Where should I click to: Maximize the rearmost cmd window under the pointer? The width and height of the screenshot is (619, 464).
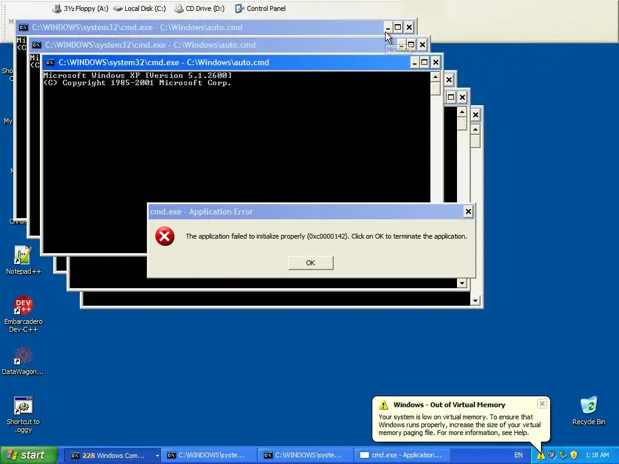(398, 27)
